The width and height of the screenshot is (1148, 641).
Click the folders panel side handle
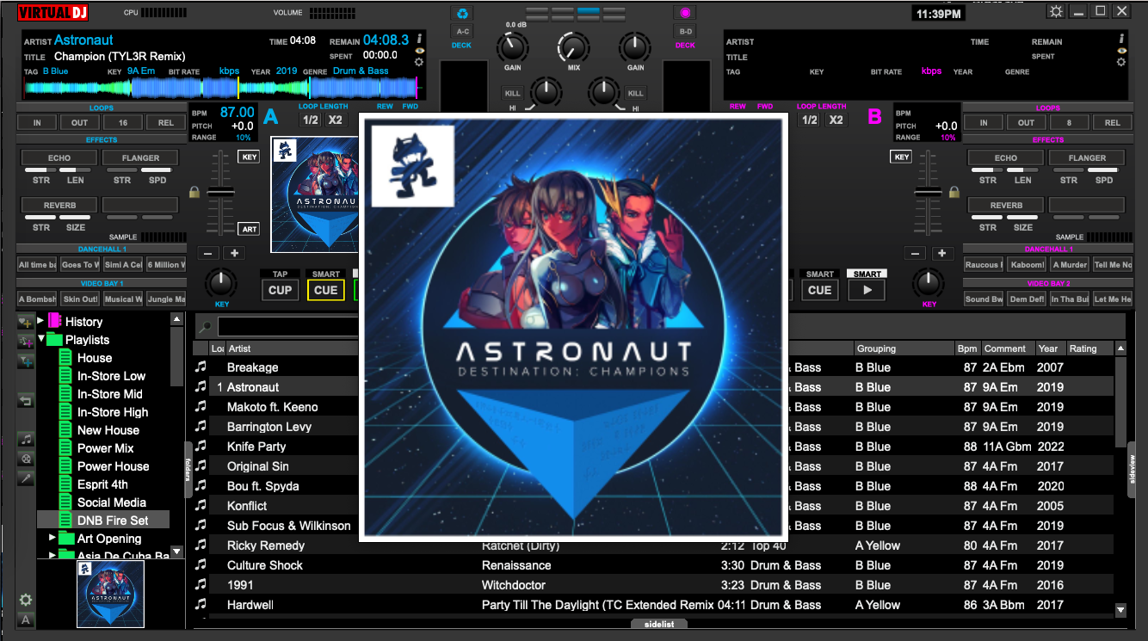point(188,470)
